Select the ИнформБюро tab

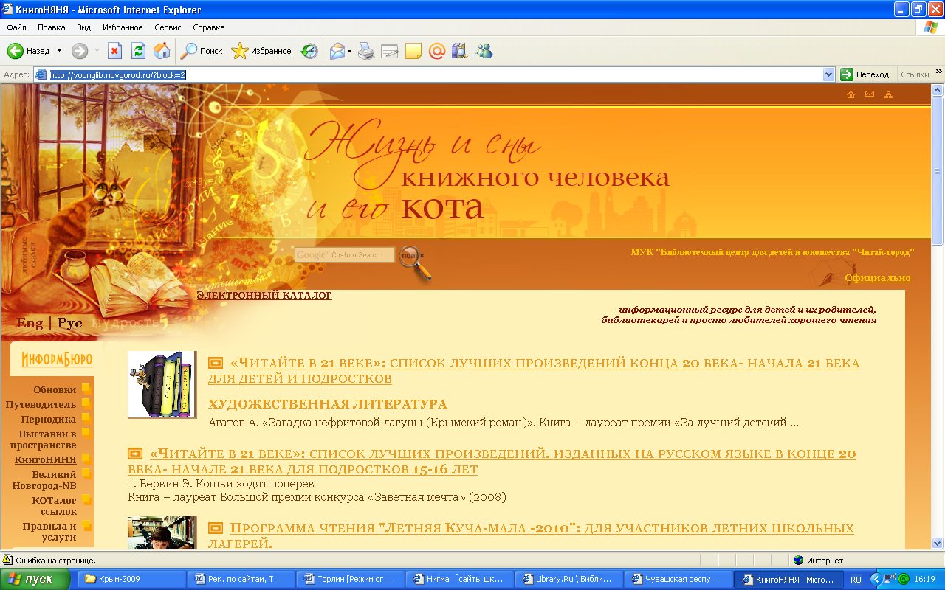tap(57, 359)
